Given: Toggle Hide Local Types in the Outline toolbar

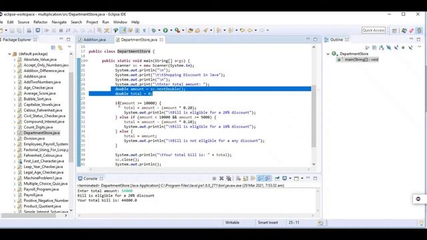Looking at the screenshot, I should (410, 48).
